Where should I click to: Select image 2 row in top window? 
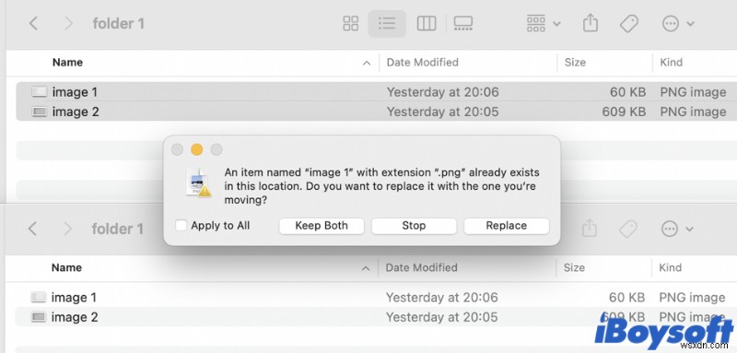(x=377, y=112)
